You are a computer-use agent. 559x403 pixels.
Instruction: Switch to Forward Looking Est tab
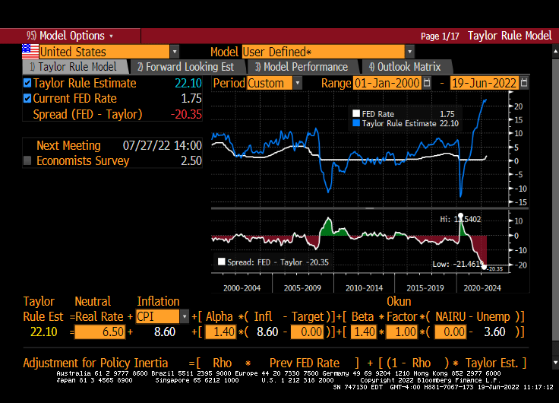coord(185,67)
